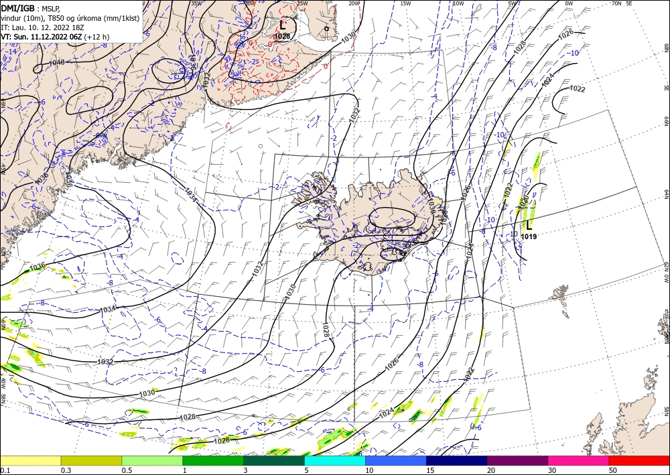Select the navy 15–20 legend color band

pos(457,460)
